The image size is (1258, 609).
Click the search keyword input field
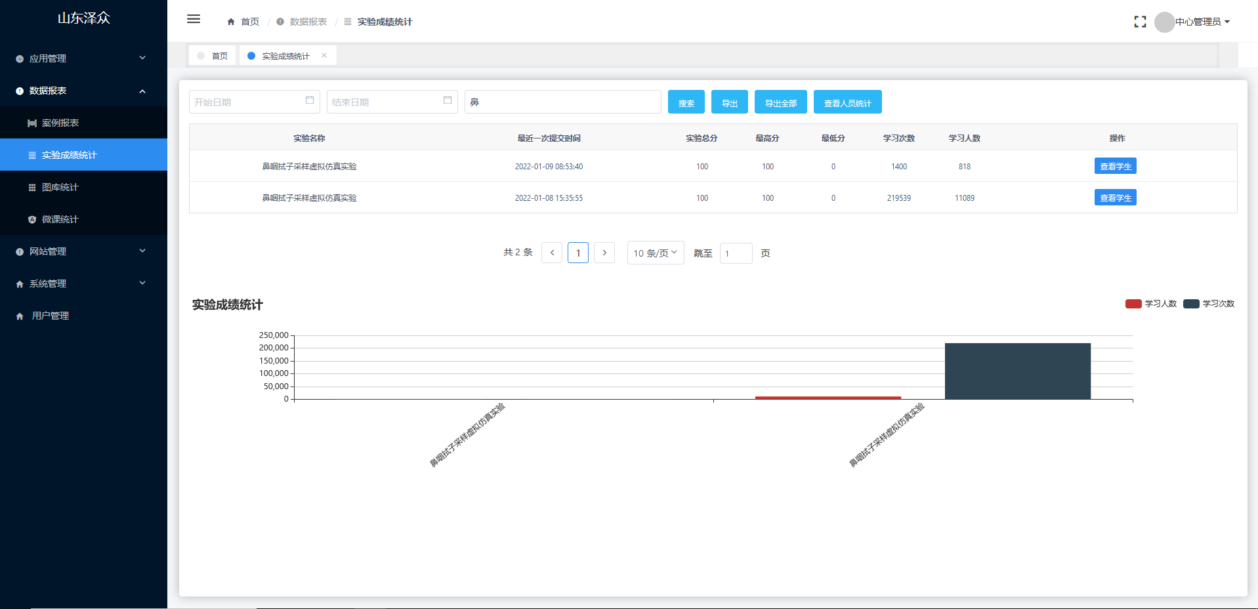coord(562,102)
